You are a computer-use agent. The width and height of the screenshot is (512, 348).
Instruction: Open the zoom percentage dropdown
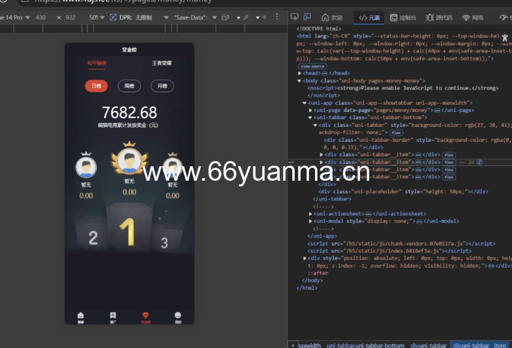click(97, 17)
